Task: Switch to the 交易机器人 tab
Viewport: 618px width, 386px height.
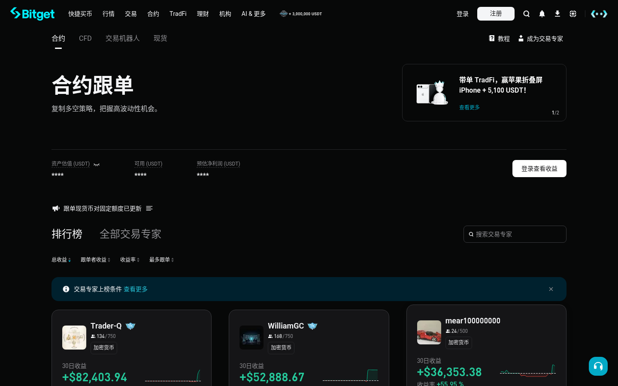Action: click(x=123, y=38)
